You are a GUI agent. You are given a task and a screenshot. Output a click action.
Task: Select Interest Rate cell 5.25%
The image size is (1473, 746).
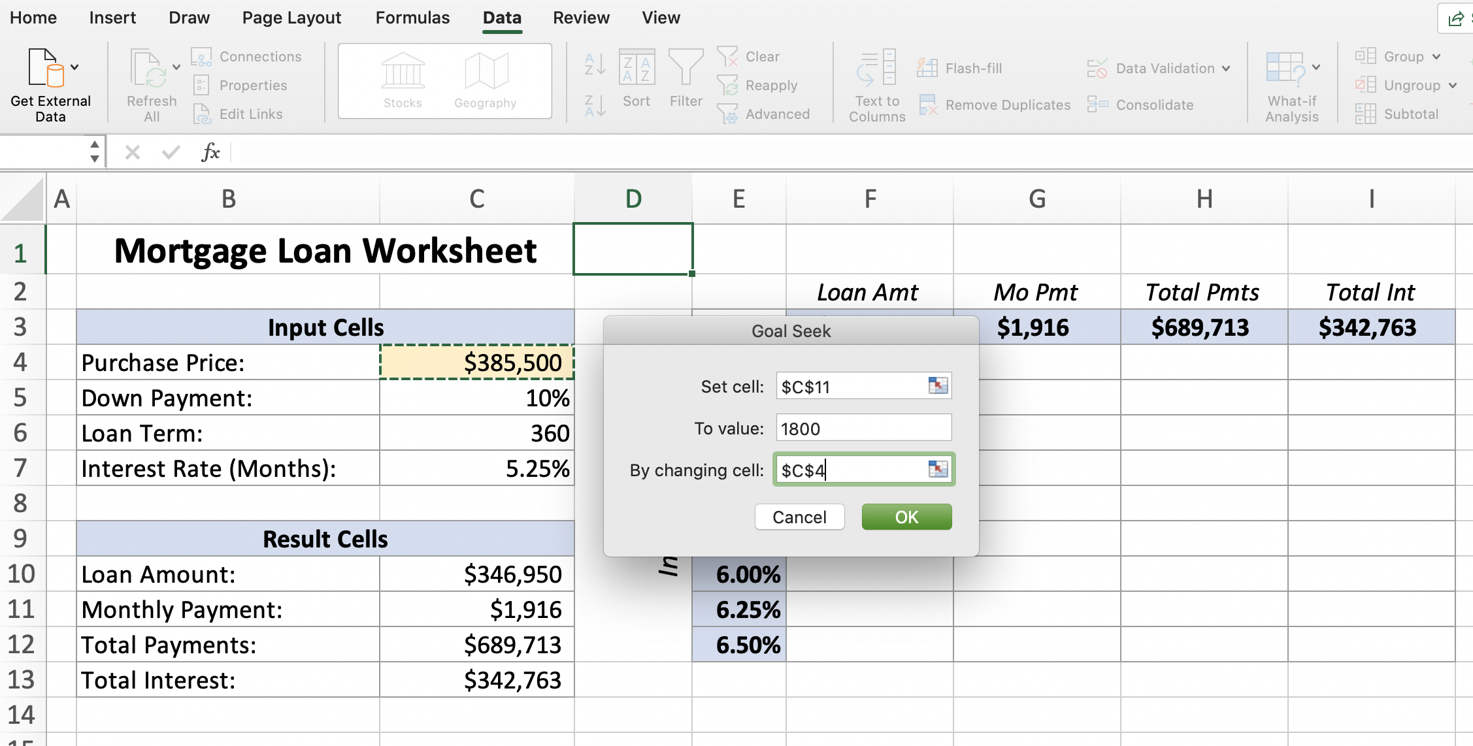(477, 468)
